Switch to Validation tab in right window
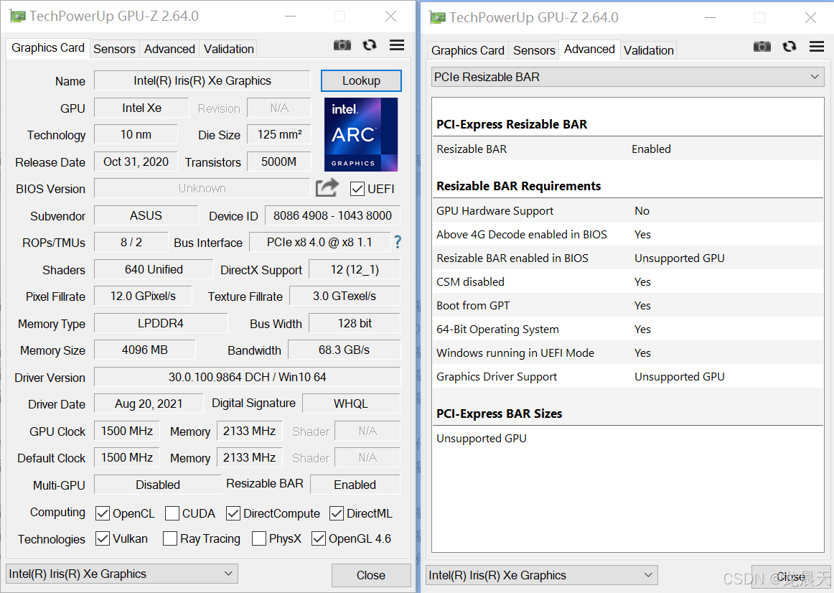This screenshot has width=834, height=593. (648, 50)
